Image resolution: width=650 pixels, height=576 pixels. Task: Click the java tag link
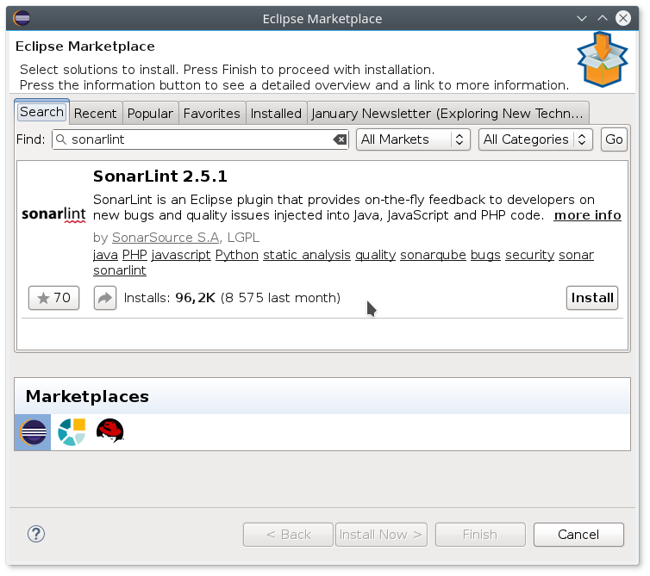point(105,255)
